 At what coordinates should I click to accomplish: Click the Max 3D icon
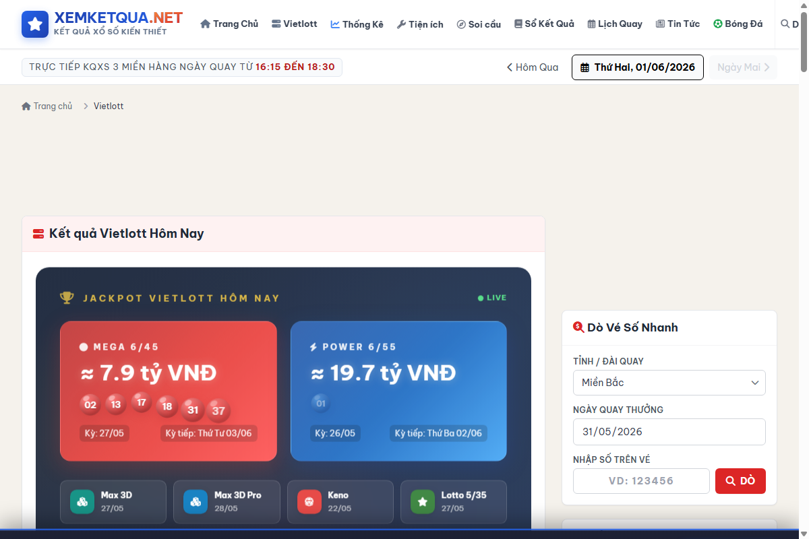82,502
